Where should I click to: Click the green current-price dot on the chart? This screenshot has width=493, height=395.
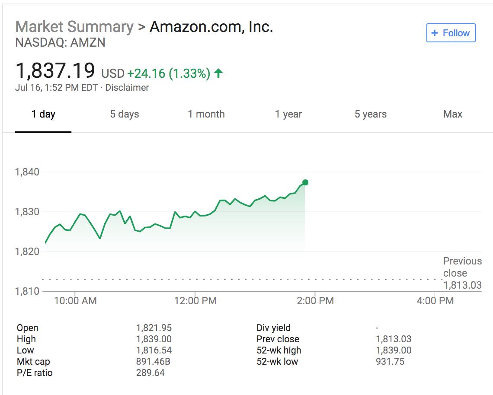[305, 182]
